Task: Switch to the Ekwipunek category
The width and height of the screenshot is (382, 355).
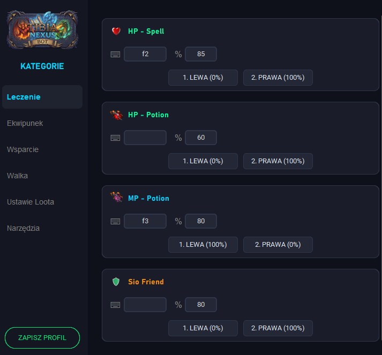Action: pyautogui.click(x=25, y=123)
